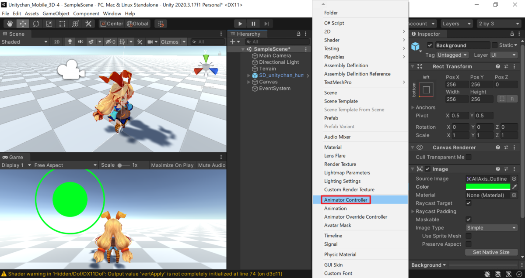The image size is (525, 278).
Task: Open component tools icon in Scene view
Action: pos(140,42)
